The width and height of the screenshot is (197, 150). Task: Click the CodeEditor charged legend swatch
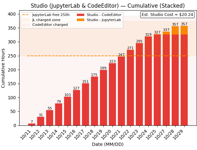tap(26, 25)
